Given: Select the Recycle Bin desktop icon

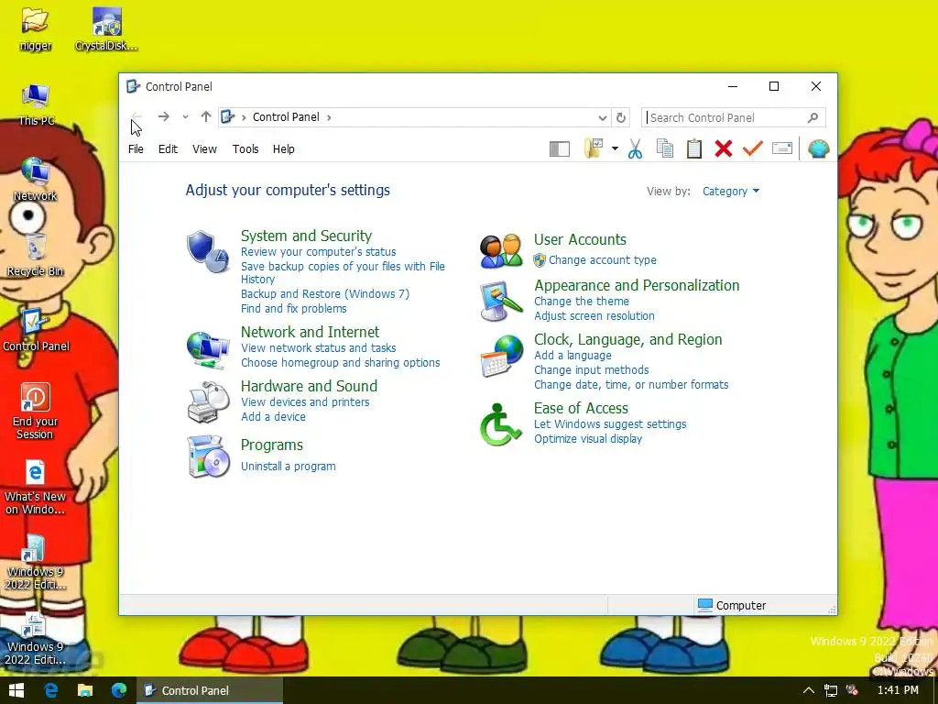Looking at the screenshot, I should point(36,255).
